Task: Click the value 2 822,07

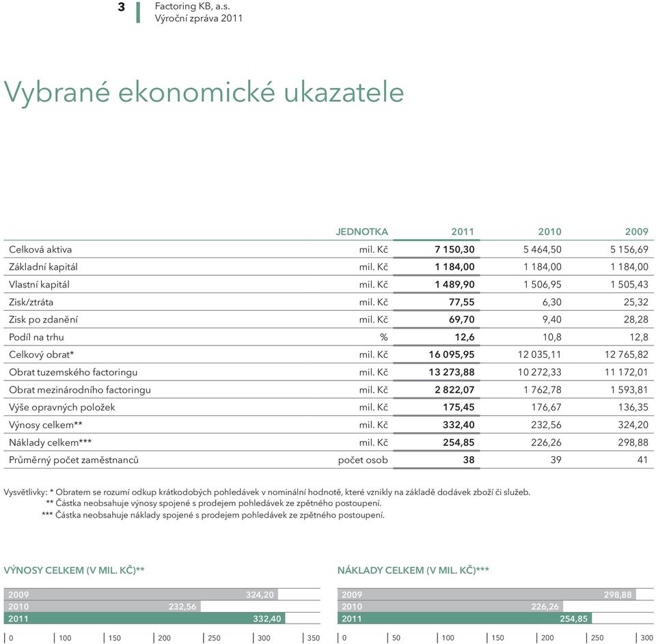Action: point(455,390)
